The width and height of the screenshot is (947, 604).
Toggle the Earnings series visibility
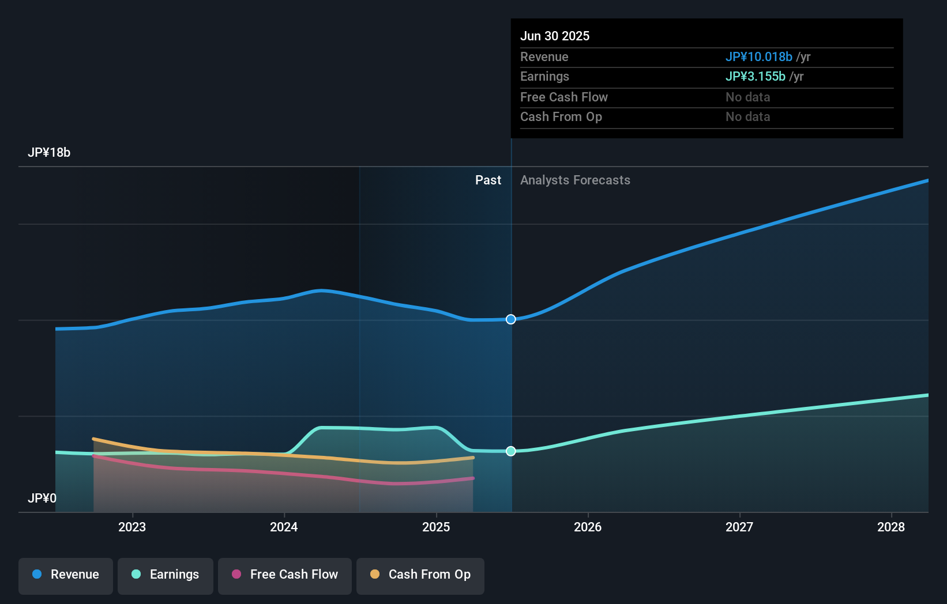coord(166,575)
